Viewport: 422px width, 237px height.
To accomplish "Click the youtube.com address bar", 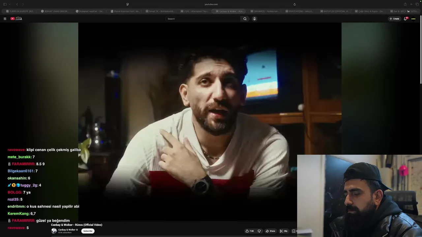I will pyautogui.click(x=211, y=4).
